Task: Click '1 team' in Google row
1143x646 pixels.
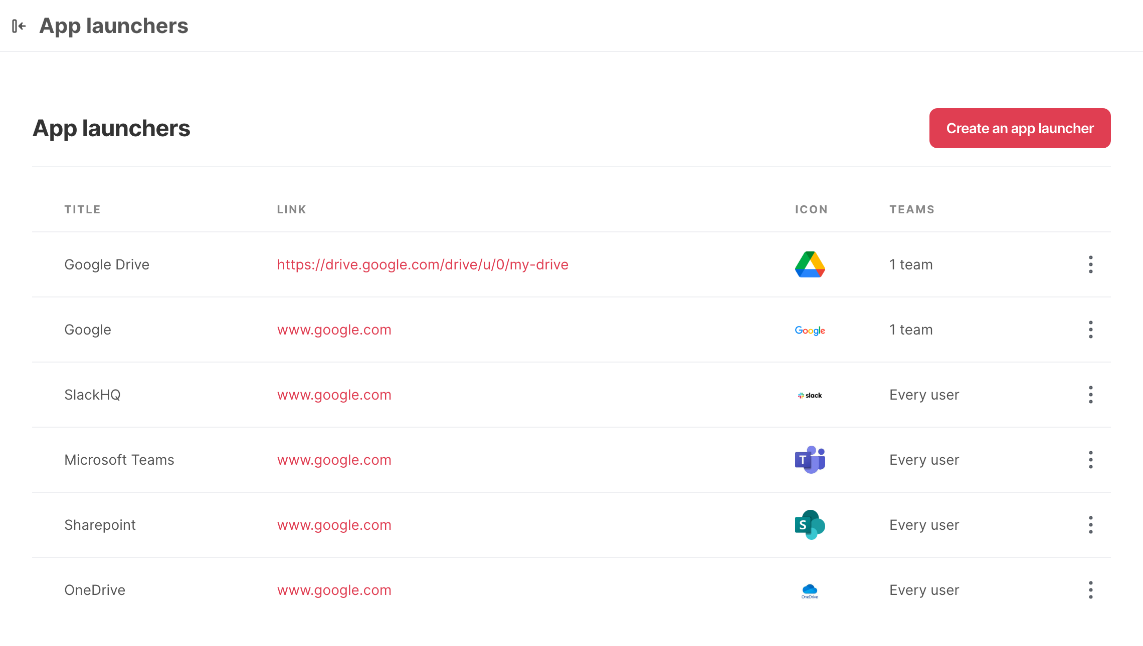Action: click(x=911, y=330)
